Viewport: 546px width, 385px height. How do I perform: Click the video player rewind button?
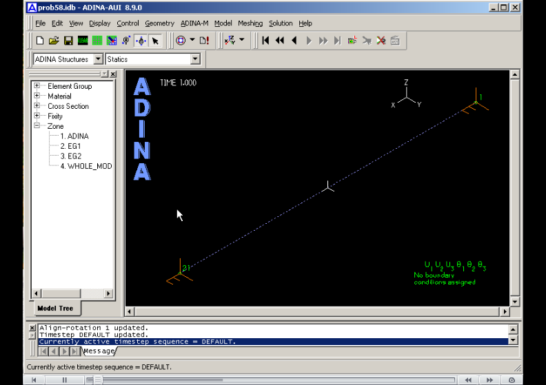point(468,379)
